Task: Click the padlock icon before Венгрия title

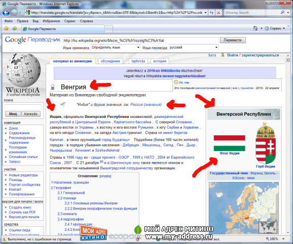Action: pos(53,87)
